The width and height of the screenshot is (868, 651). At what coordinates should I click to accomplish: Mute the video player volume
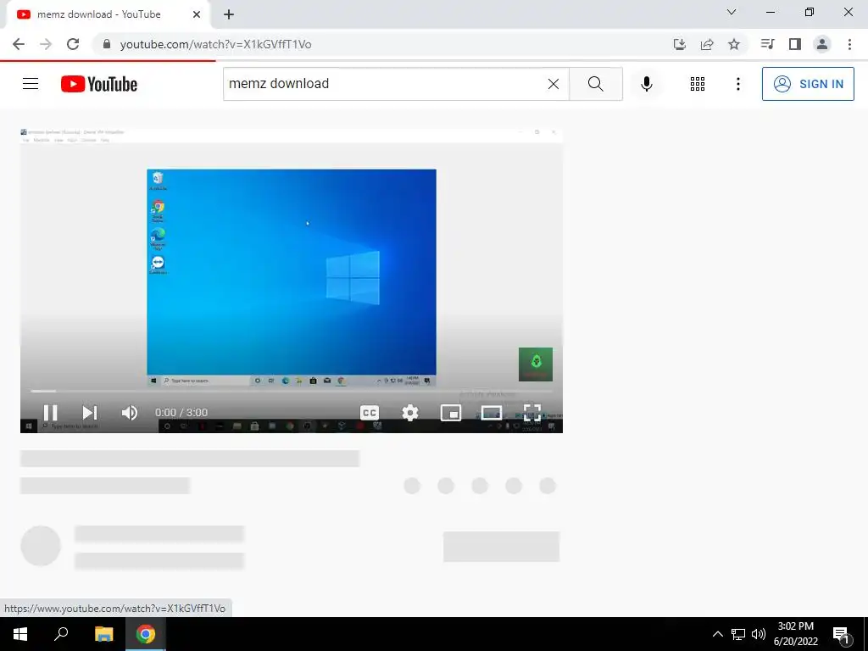tap(130, 413)
